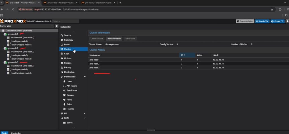Select pve-node2 node icon in tree
Viewport: 289px width, 134px height.
click(x=6, y=48)
